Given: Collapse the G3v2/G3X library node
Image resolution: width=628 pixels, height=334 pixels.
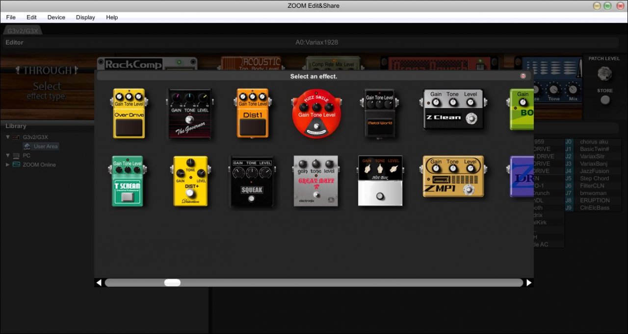Looking at the screenshot, I should pyautogui.click(x=7, y=137).
